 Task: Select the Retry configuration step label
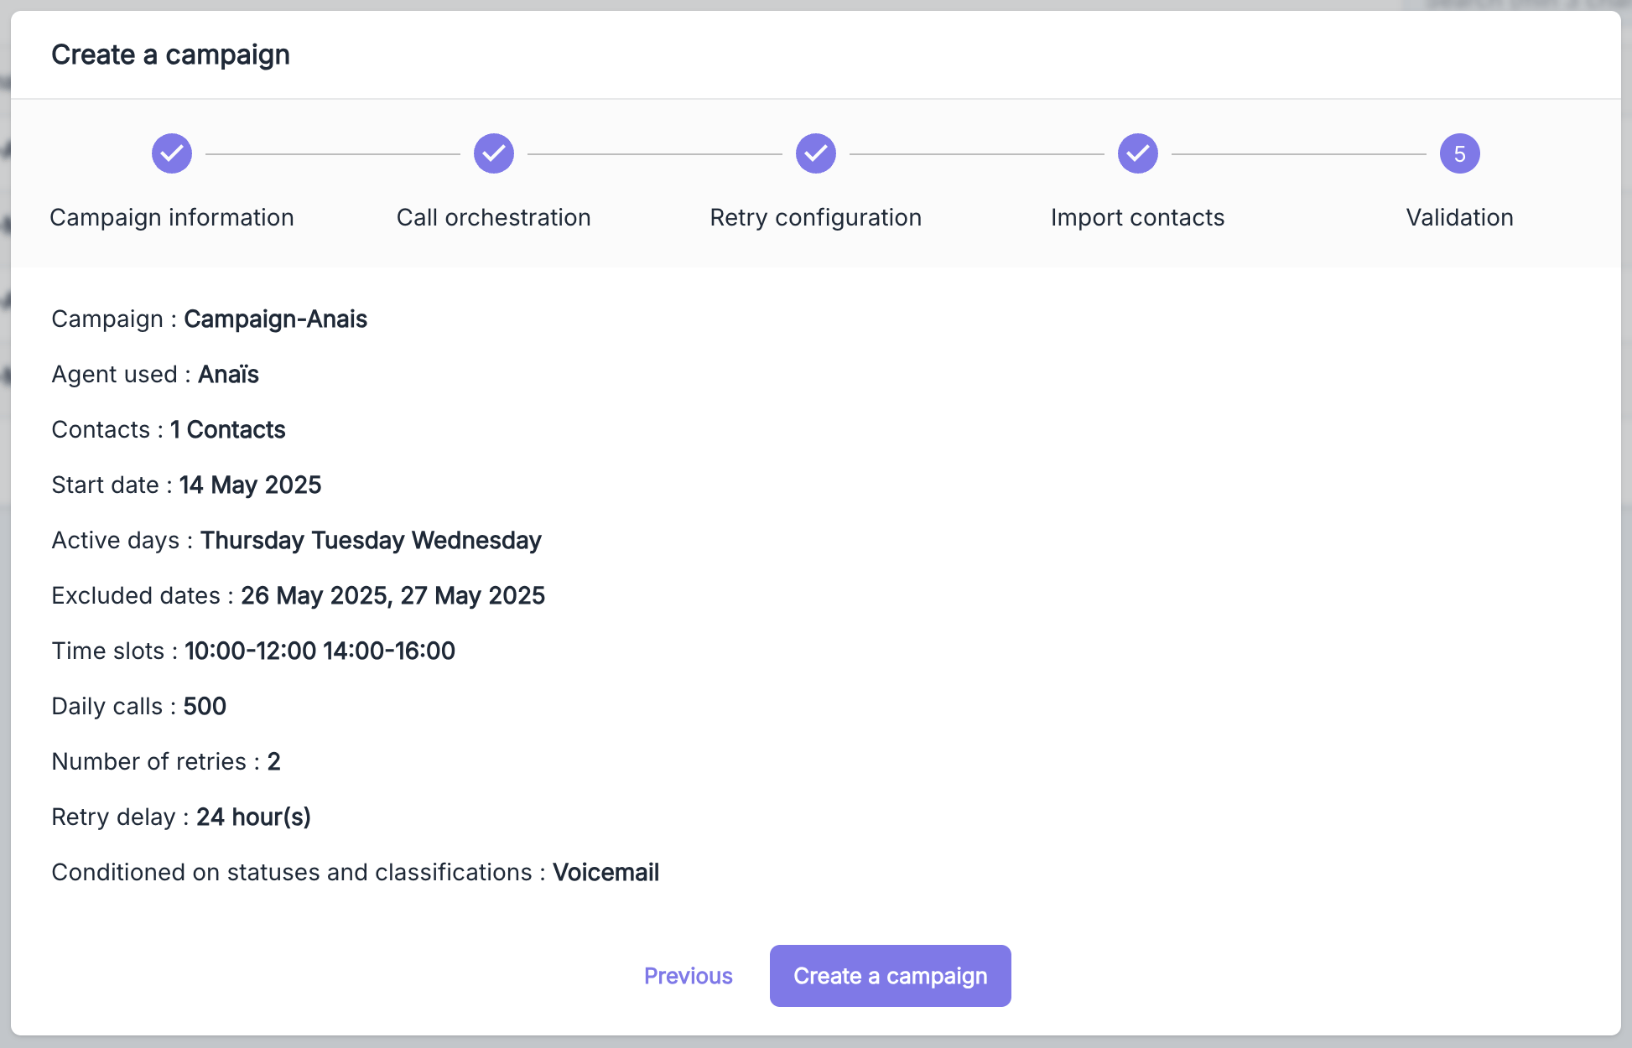pos(816,217)
